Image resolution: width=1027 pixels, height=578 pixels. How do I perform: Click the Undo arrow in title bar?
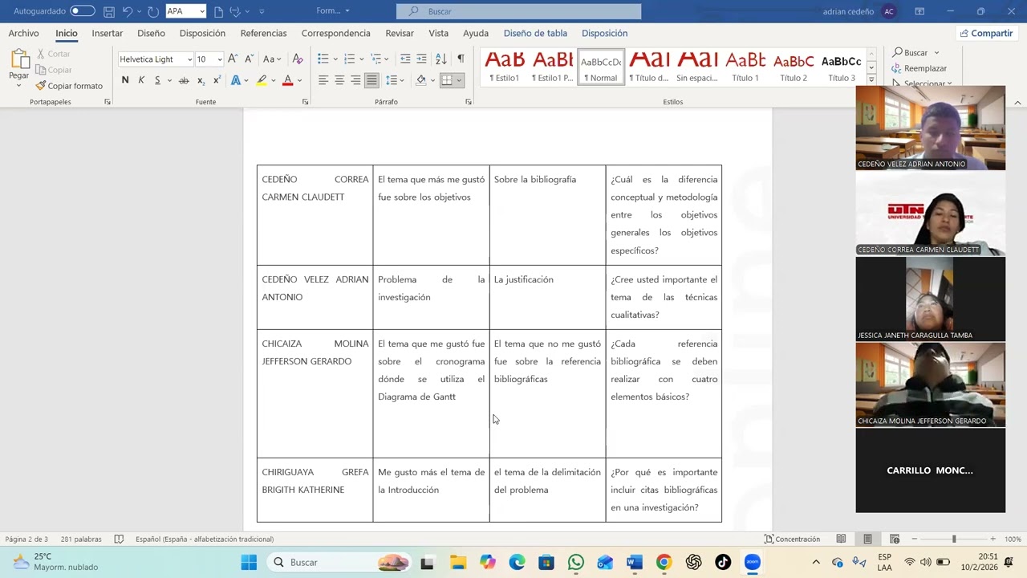point(127,11)
